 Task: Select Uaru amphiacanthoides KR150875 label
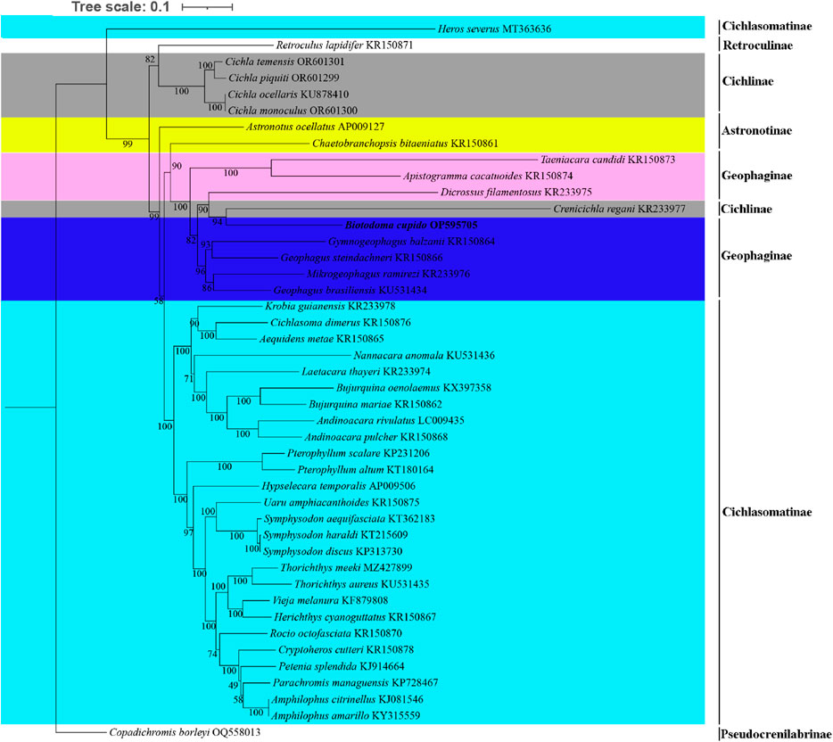coord(341,502)
